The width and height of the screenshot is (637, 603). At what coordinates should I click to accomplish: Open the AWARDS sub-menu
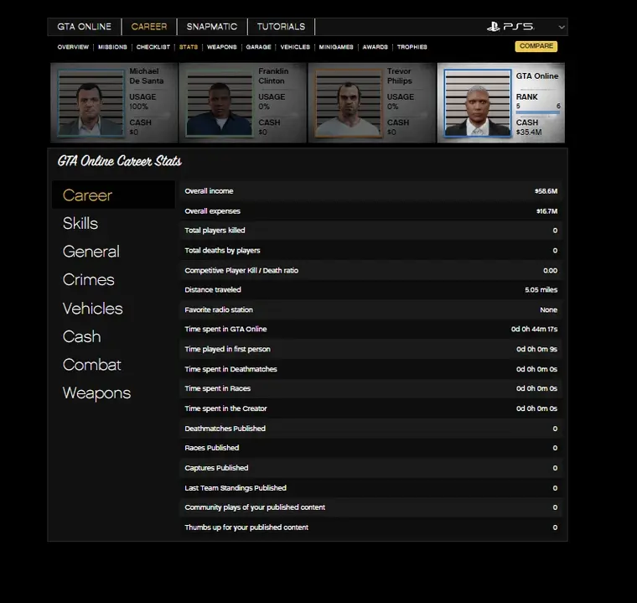click(375, 47)
